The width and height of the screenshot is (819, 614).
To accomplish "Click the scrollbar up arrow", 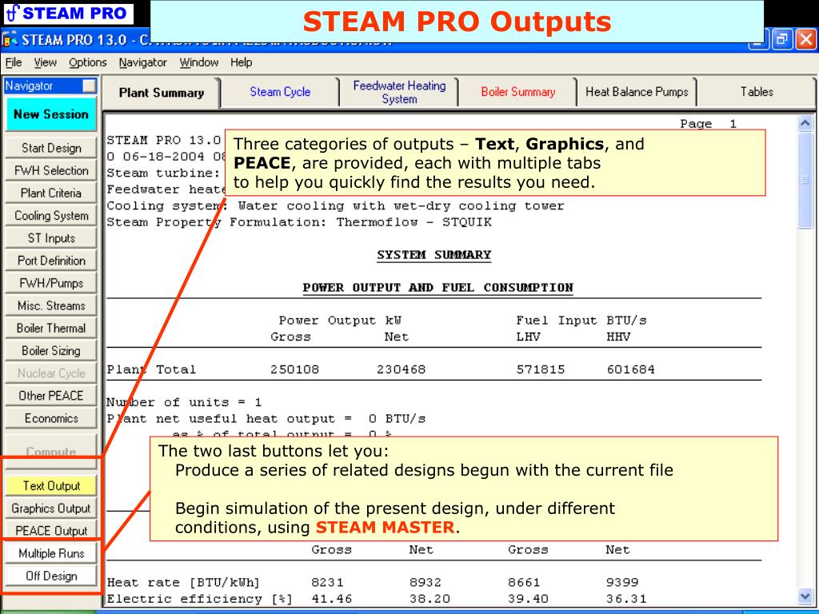I will (805, 123).
